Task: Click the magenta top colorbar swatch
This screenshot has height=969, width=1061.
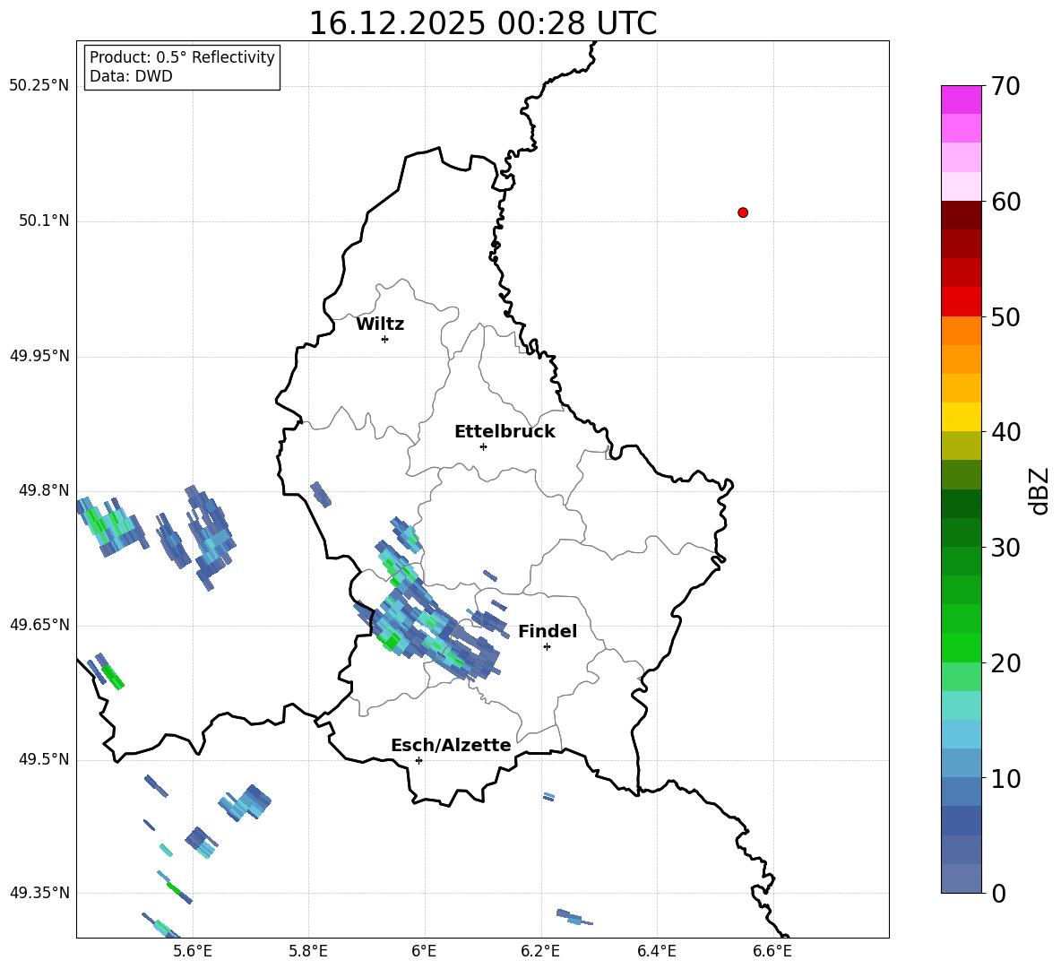Action: [962, 99]
